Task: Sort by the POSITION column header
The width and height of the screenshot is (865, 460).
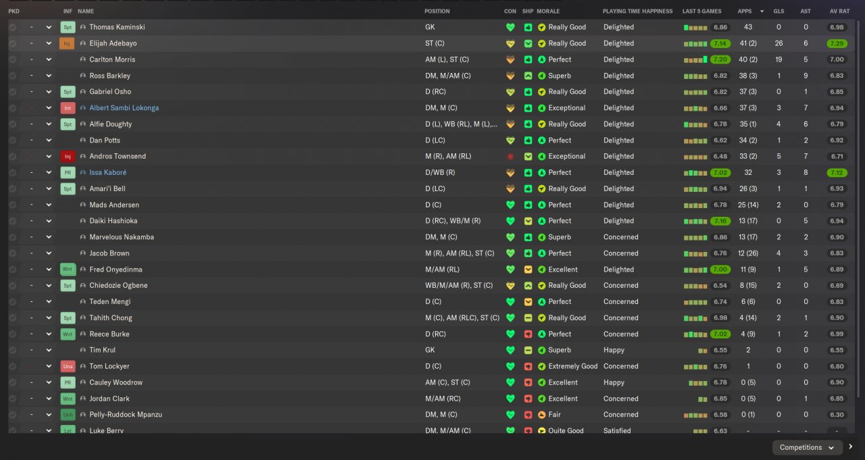Action: point(437,11)
